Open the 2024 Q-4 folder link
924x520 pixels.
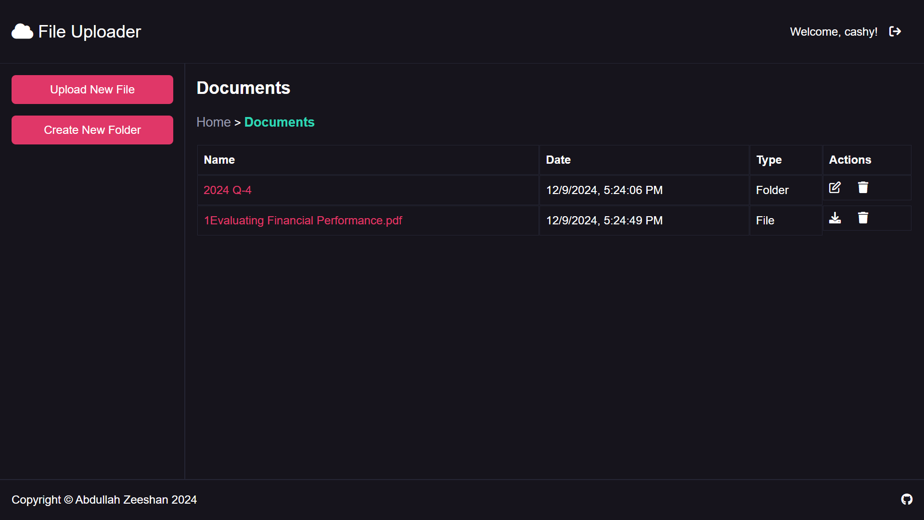(x=227, y=190)
